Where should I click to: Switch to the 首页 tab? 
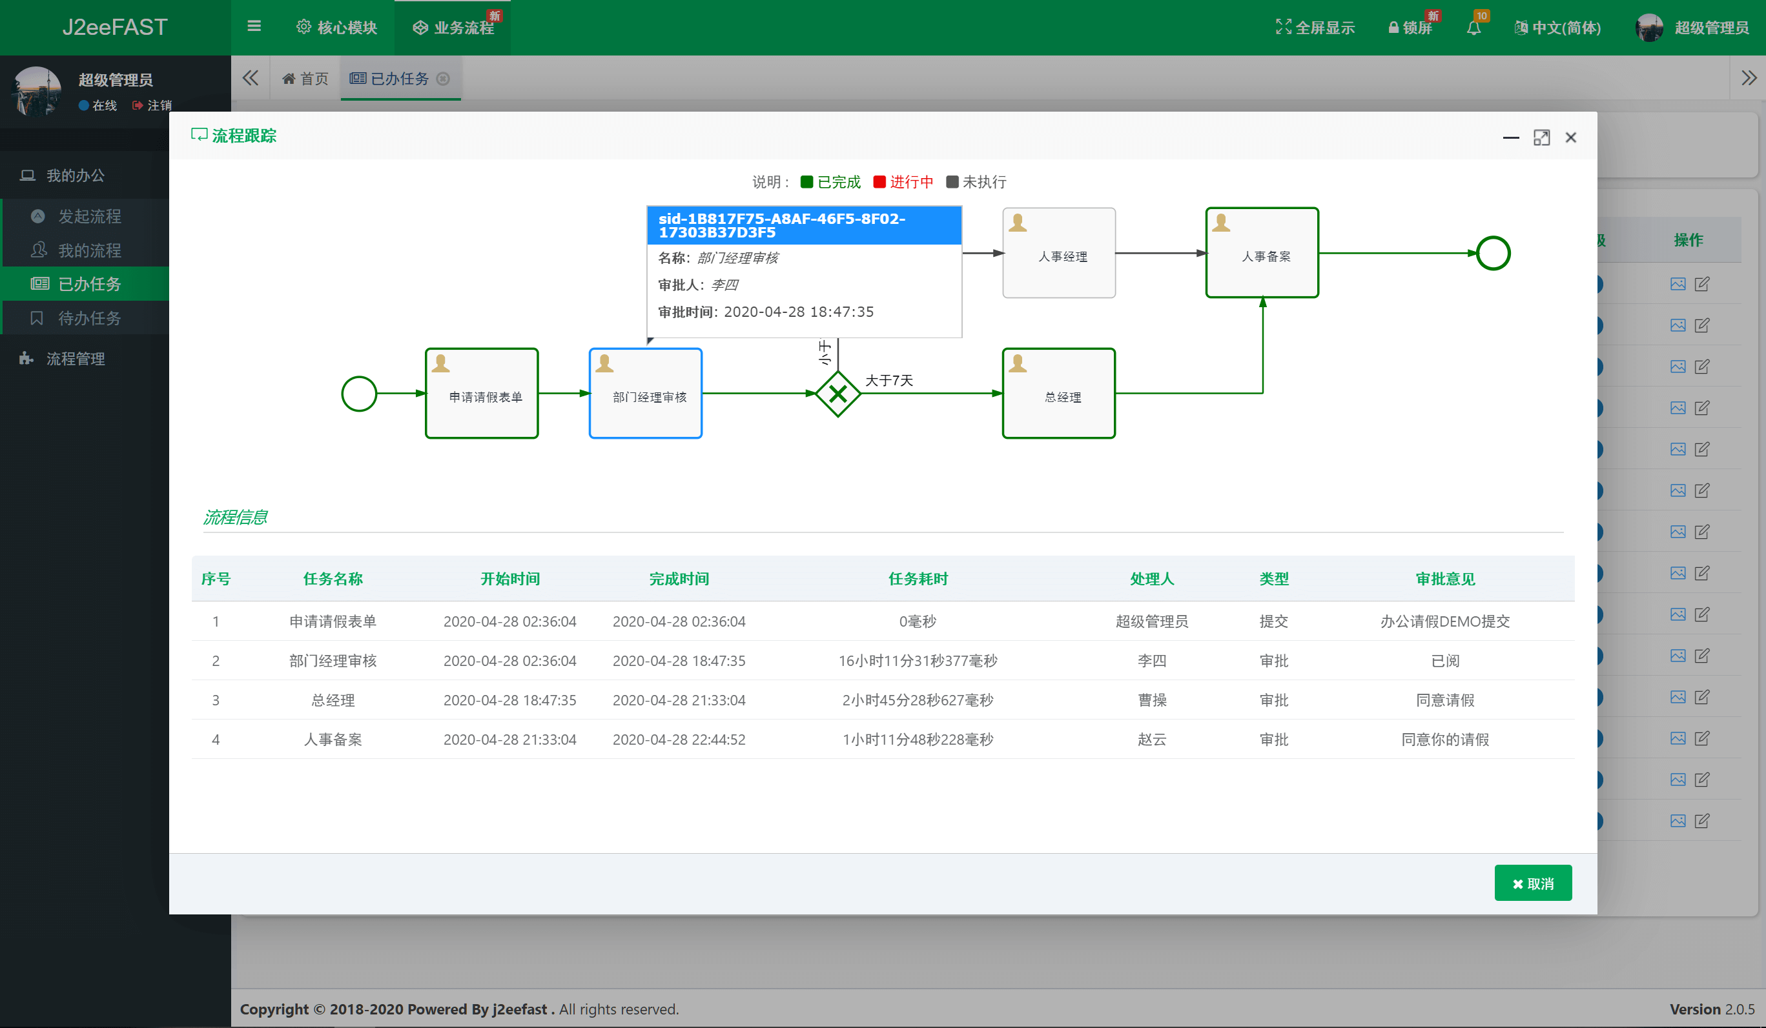tap(305, 79)
